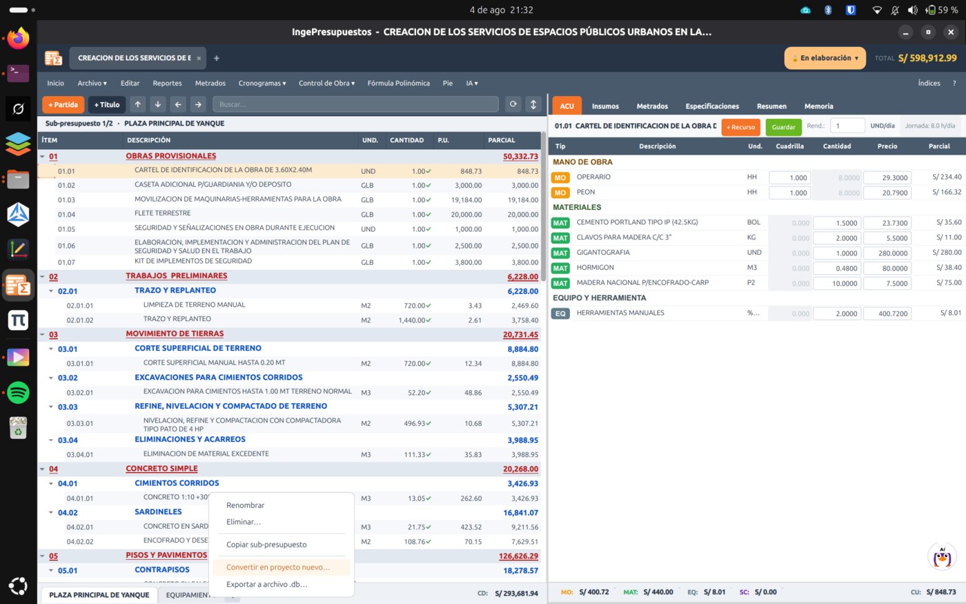This screenshot has height=604, width=966.
Task: Collapse title 03 MOVIMIENTO DE TIERRAS
Action: [x=42, y=335]
